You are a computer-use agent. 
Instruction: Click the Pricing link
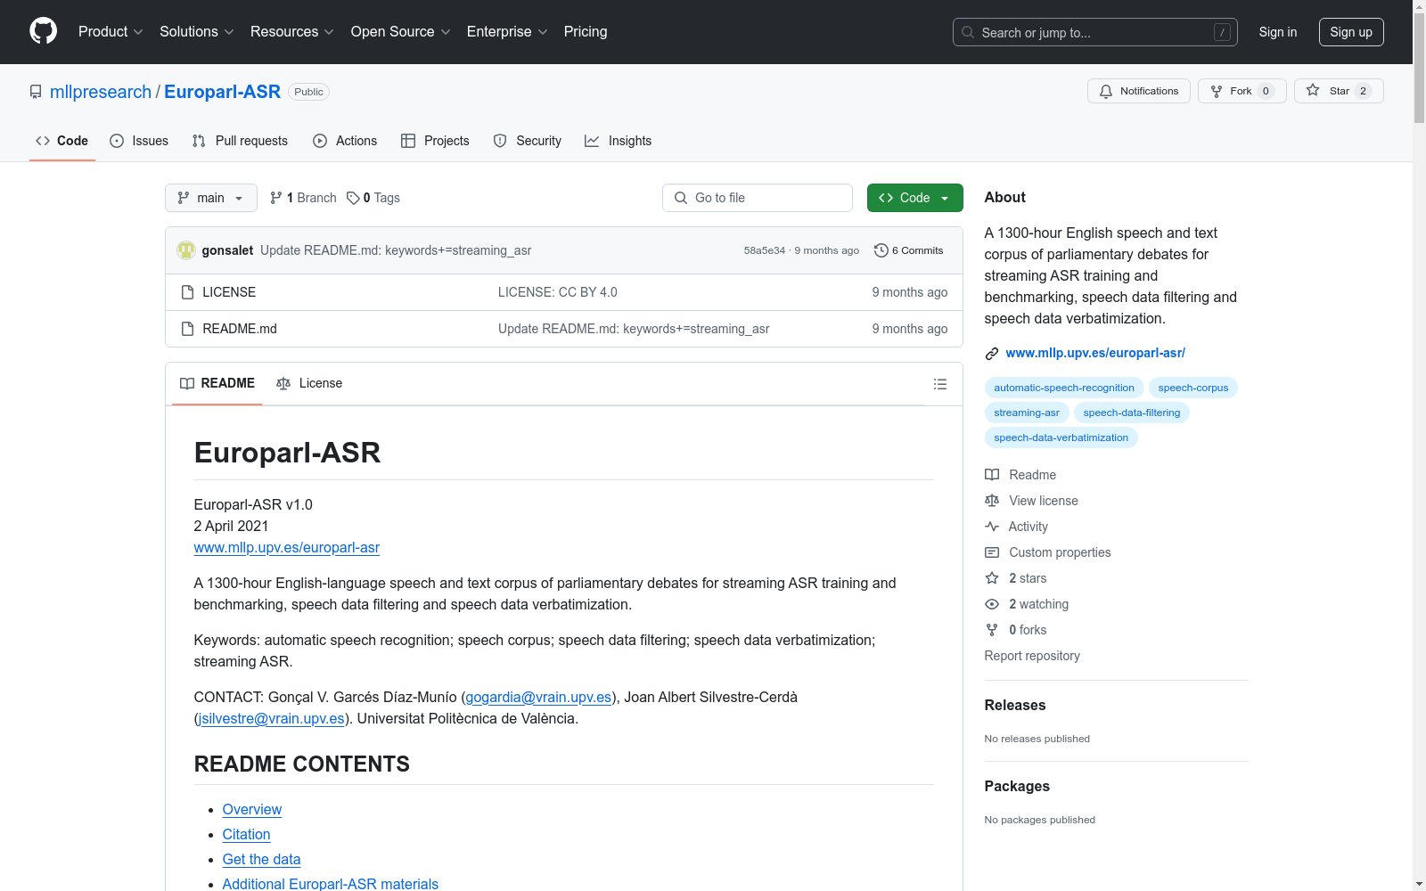[586, 32]
